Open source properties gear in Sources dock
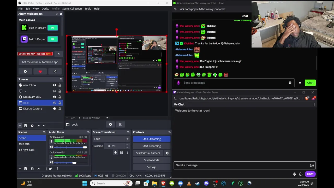This screenshot has height=188, width=334. (32, 126)
